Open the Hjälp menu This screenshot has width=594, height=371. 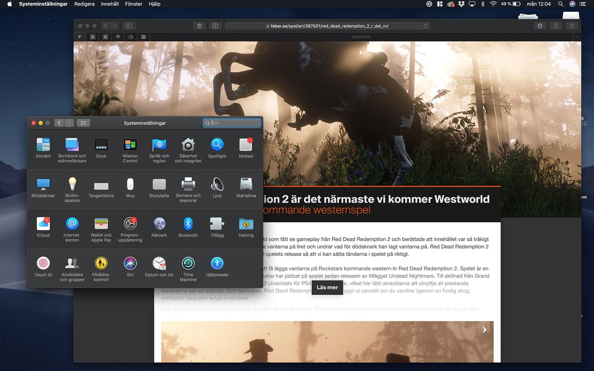pos(155,4)
